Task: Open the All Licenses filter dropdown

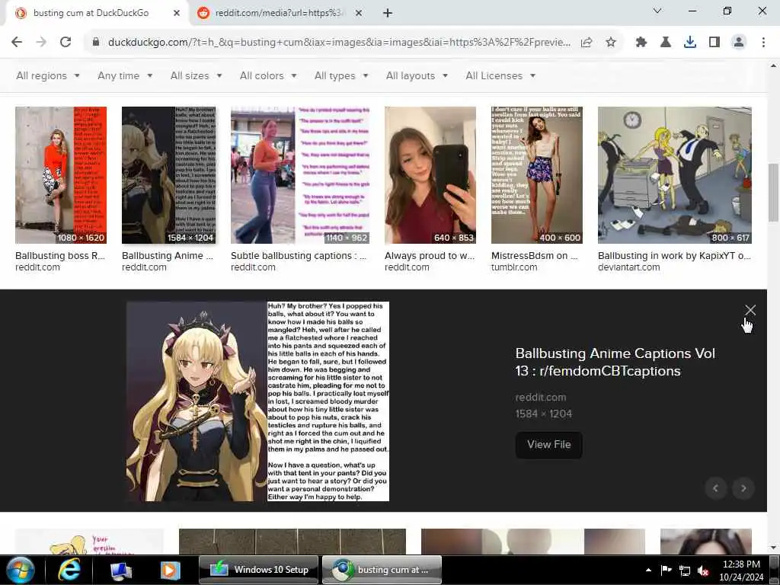Action: point(500,76)
